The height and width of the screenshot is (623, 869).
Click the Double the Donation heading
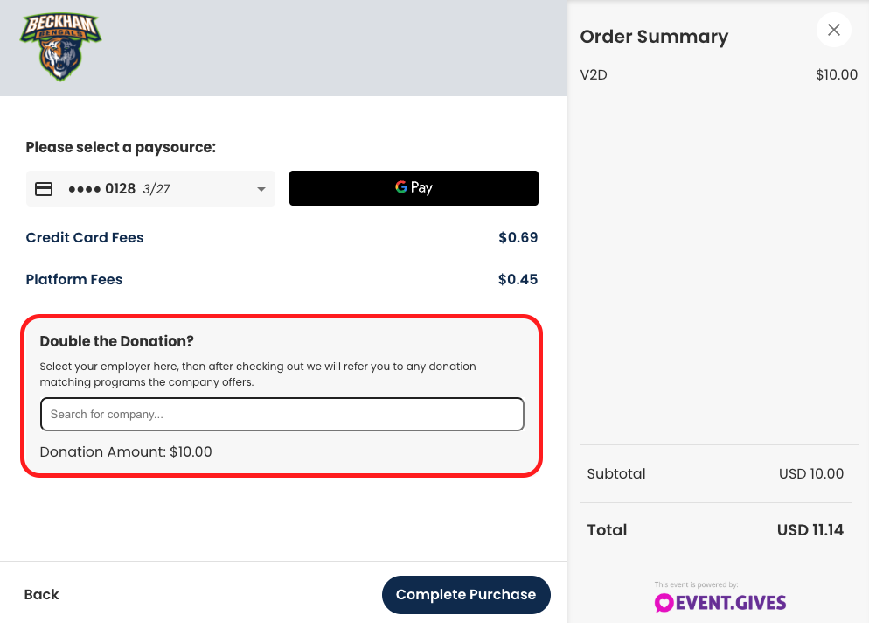(x=117, y=341)
